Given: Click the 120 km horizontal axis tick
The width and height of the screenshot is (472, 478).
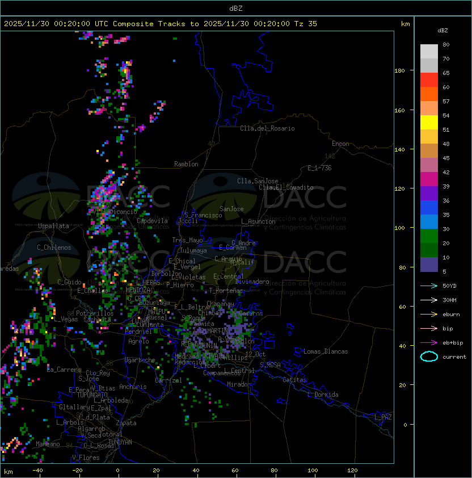Looking at the screenshot, I should (x=352, y=471).
